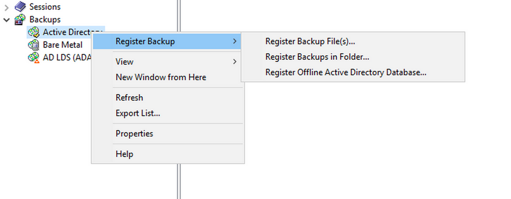
Task: Refresh via the context menu
Action: 129,98
